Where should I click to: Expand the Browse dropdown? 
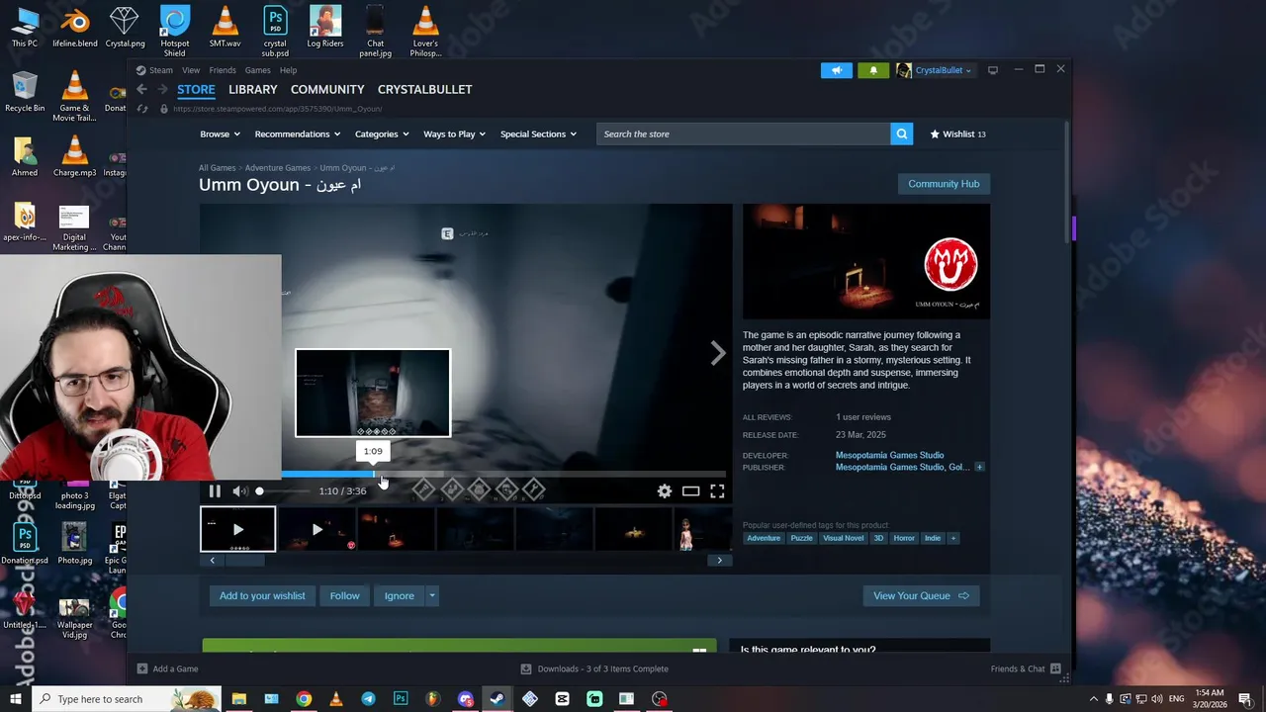click(220, 133)
